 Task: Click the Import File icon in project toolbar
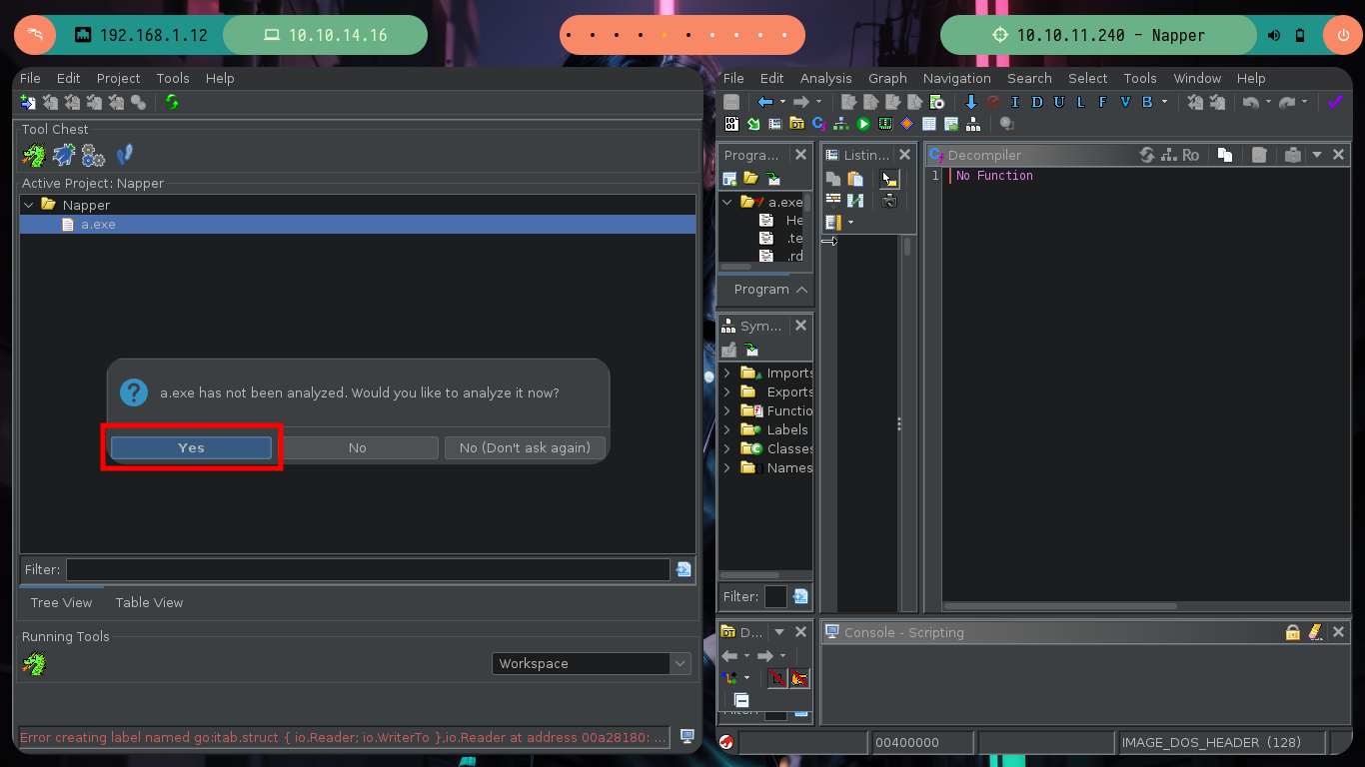tap(28, 102)
